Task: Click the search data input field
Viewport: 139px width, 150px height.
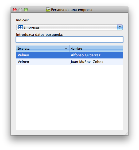Action: point(69,40)
